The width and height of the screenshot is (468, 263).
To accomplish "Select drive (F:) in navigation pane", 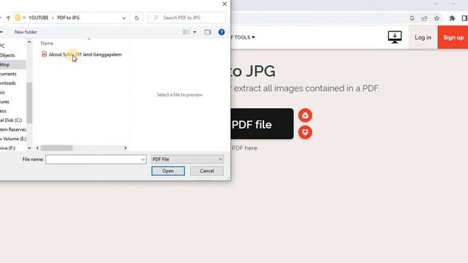I will coord(7,148).
